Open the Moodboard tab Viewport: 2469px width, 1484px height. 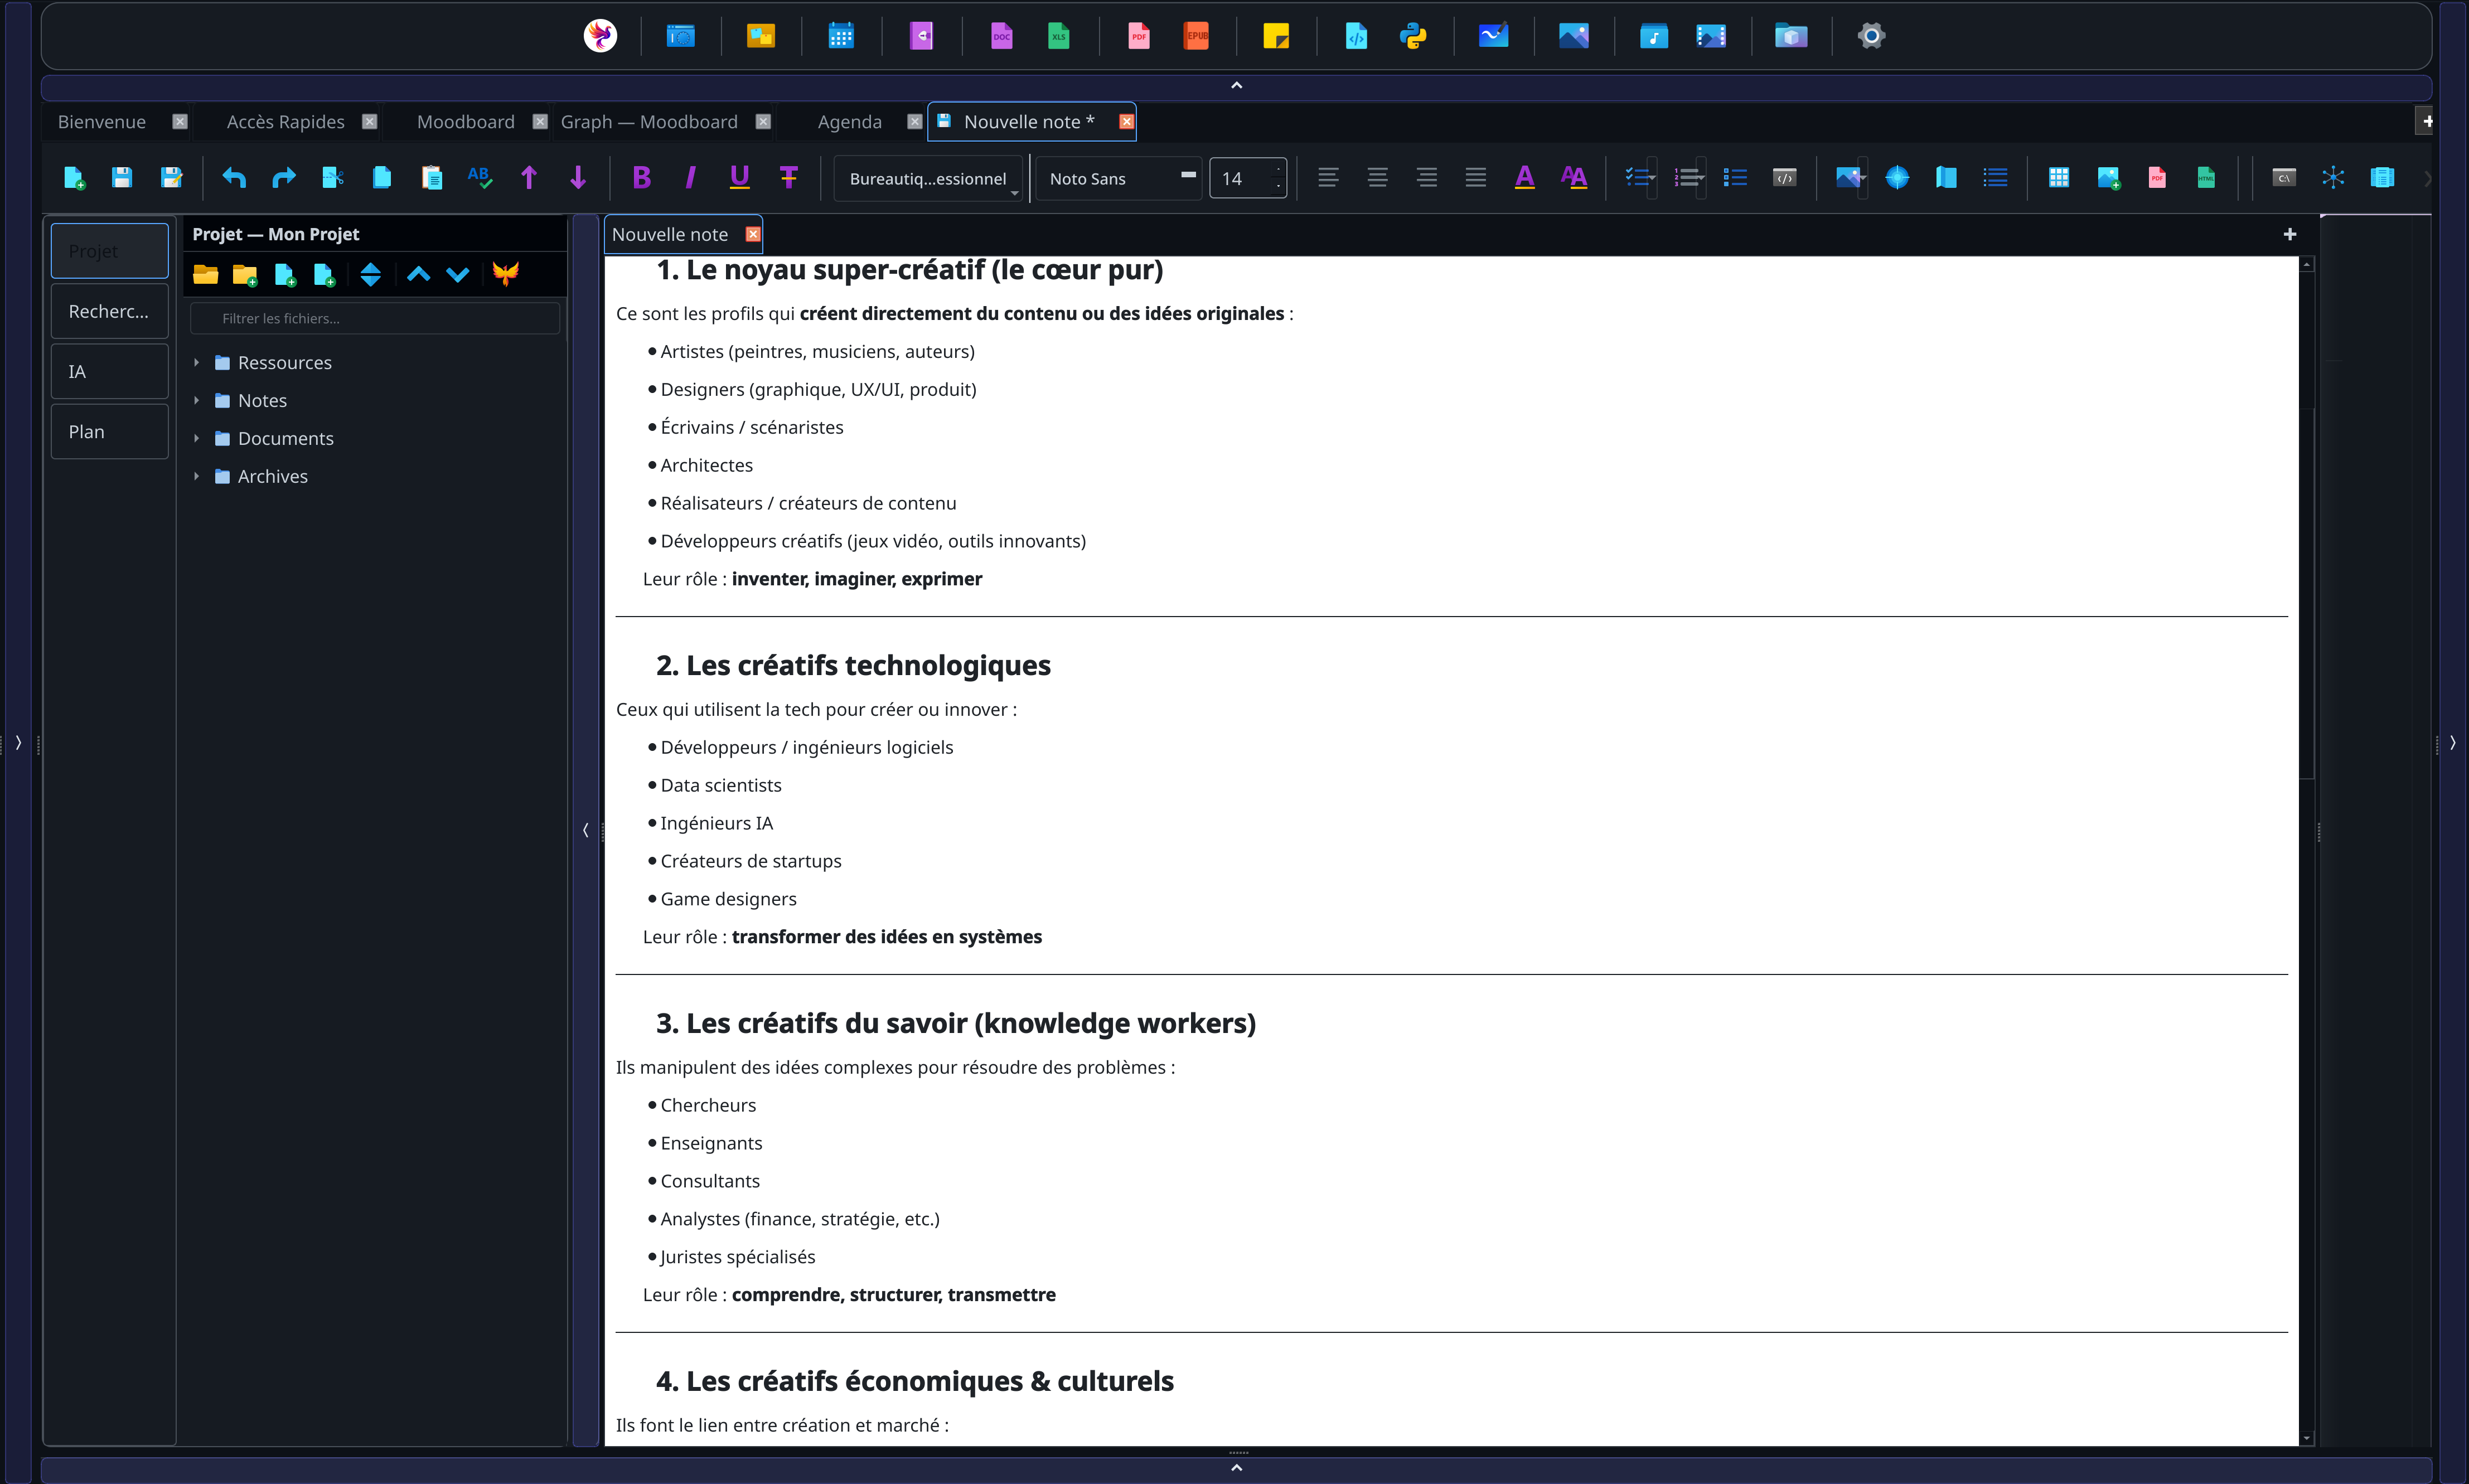466,122
